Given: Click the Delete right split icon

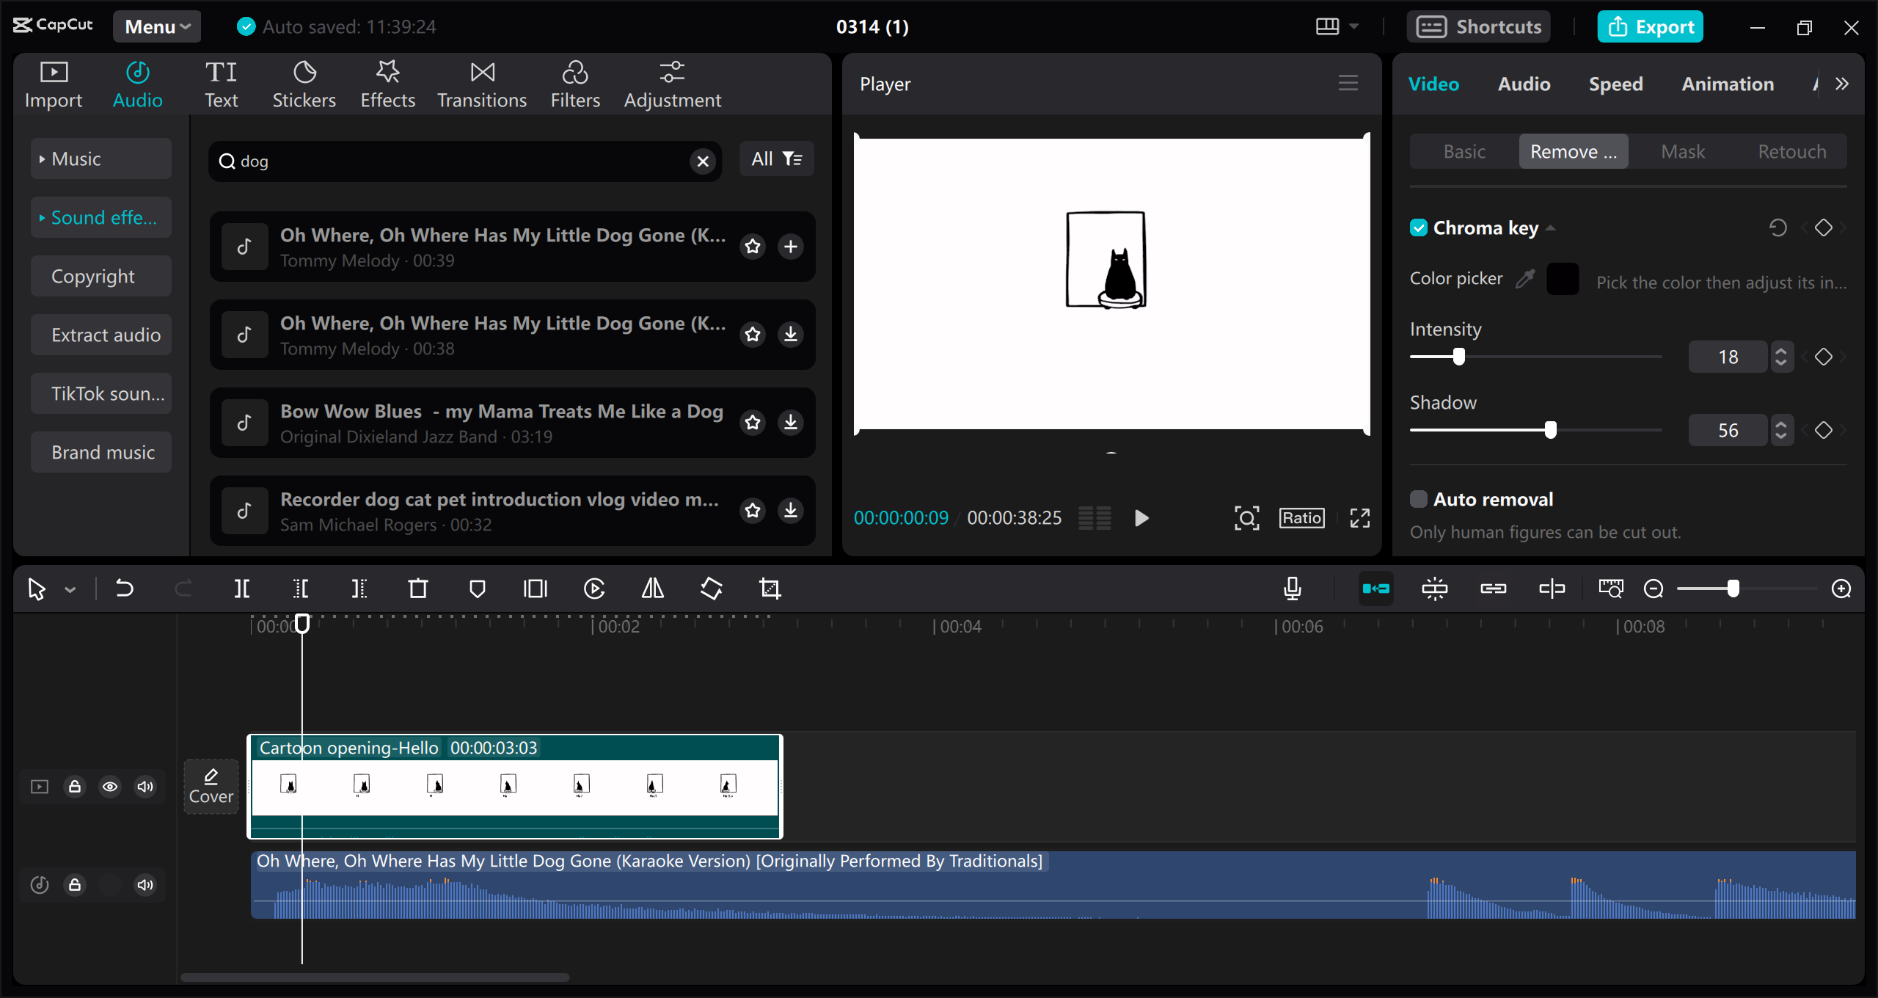Looking at the screenshot, I should 359,589.
